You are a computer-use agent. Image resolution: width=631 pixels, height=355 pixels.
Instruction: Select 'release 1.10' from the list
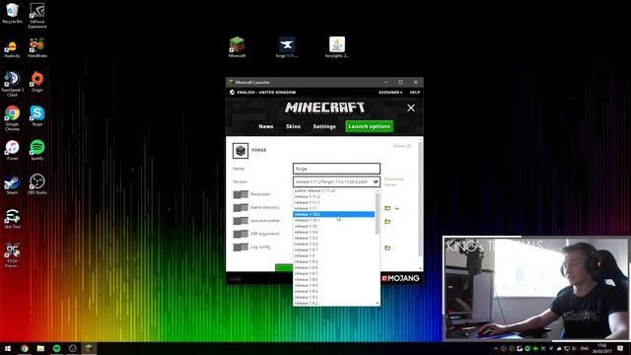coord(334,226)
